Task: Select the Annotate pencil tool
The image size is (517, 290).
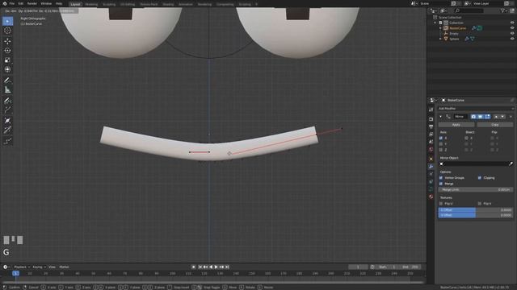Action: click(x=7, y=81)
